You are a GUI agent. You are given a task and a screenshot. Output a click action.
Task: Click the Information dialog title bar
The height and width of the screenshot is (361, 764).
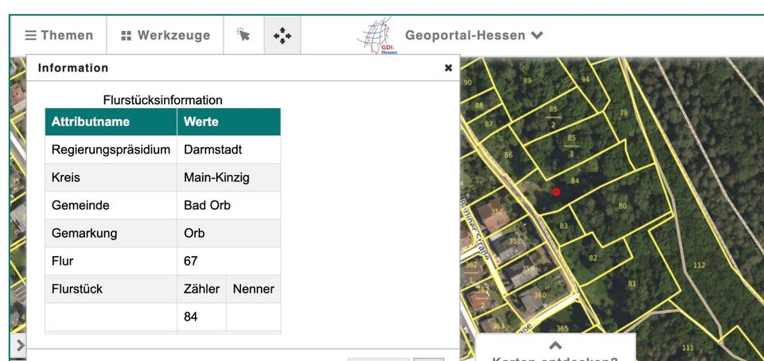click(x=239, y=68)
